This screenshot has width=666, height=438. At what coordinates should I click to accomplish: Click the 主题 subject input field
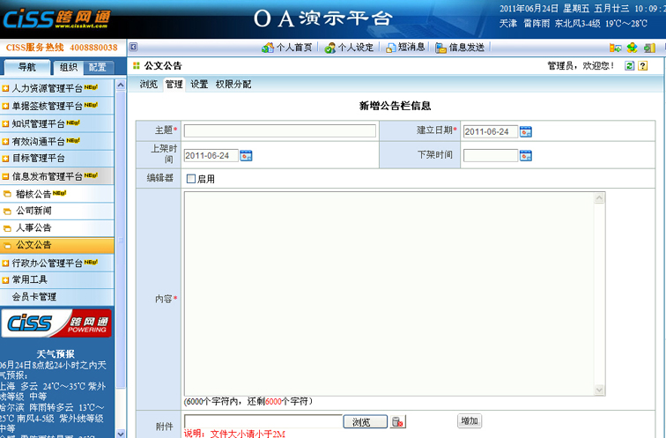[279, 131]
